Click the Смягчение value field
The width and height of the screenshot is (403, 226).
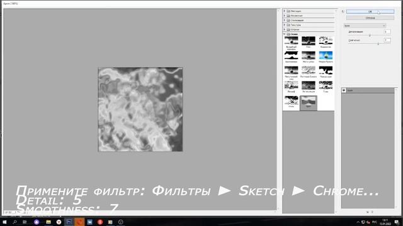[x=387, y=40]
